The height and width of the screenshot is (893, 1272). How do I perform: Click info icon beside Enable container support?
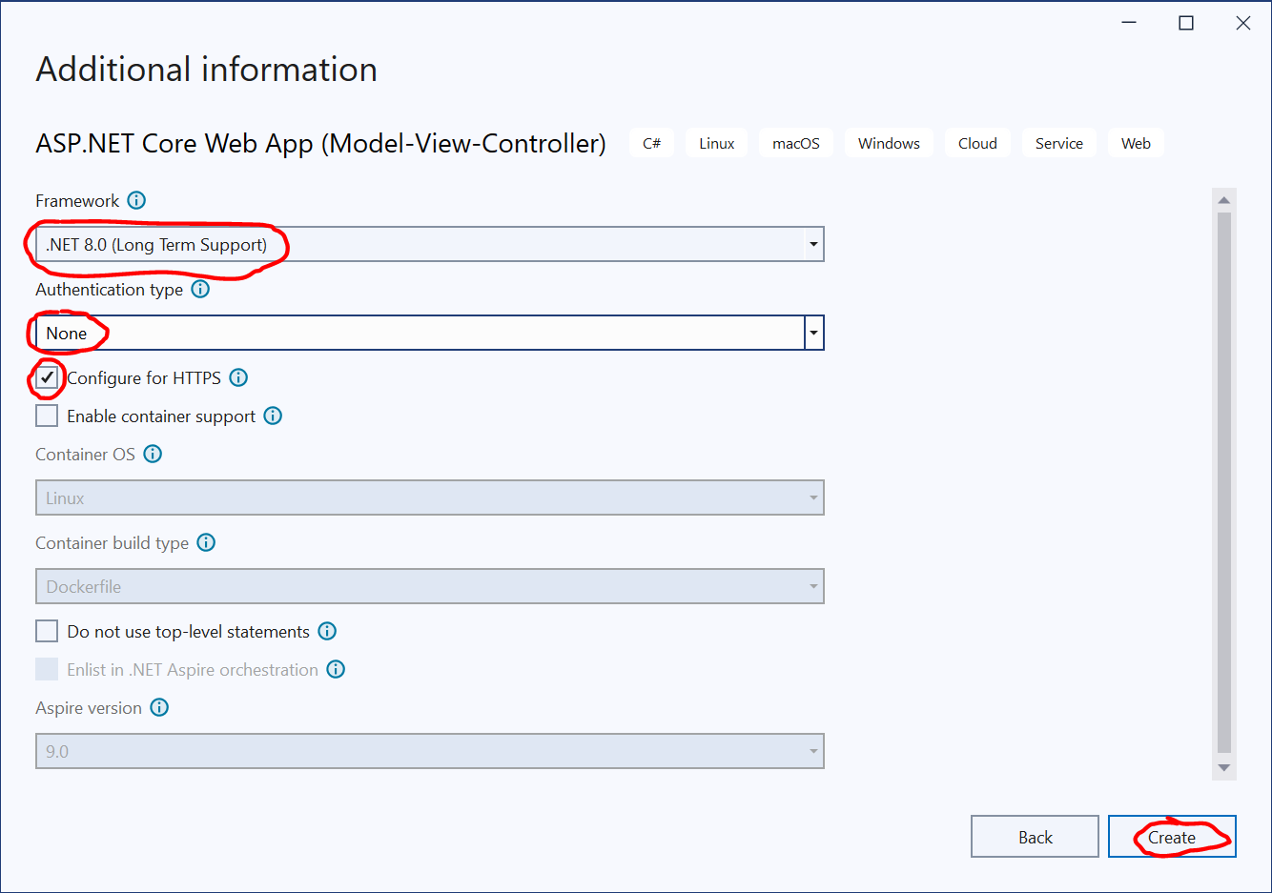(273, 416)
